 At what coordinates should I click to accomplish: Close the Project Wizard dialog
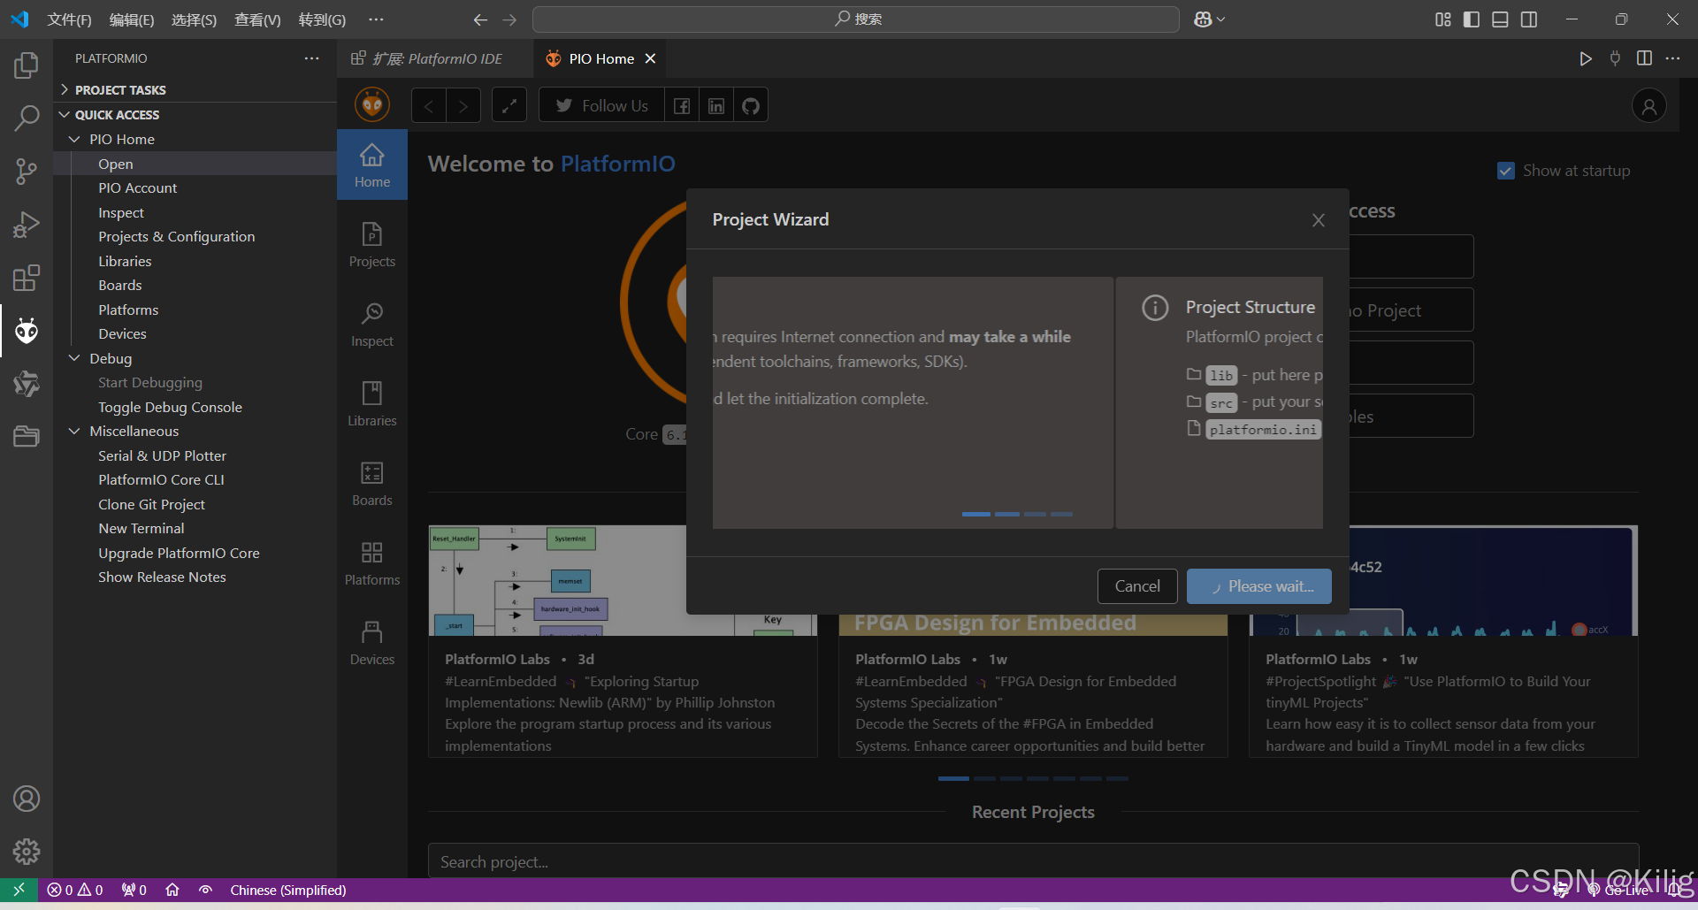[x=1318, y=220]
